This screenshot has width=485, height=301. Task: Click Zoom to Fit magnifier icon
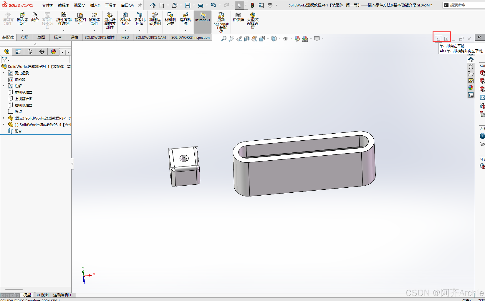click(x=224, y=39)
